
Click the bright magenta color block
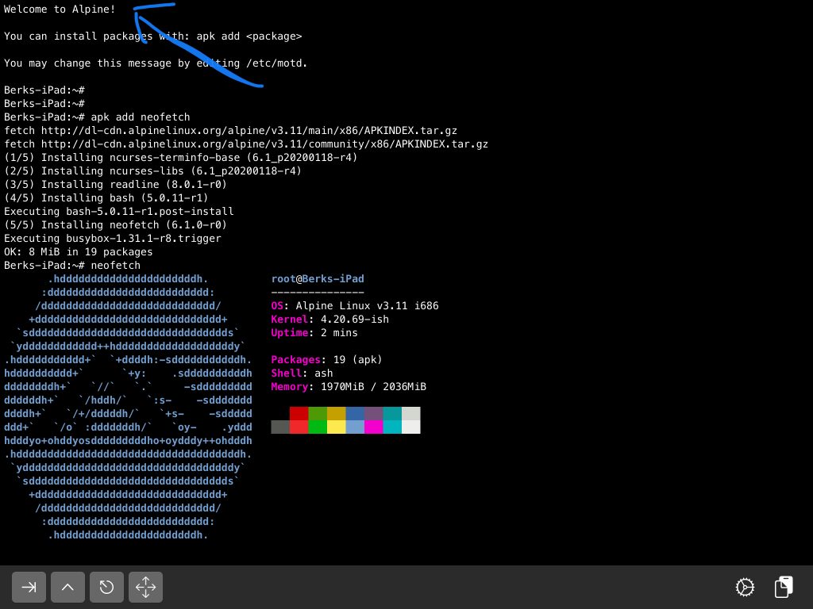374,427
